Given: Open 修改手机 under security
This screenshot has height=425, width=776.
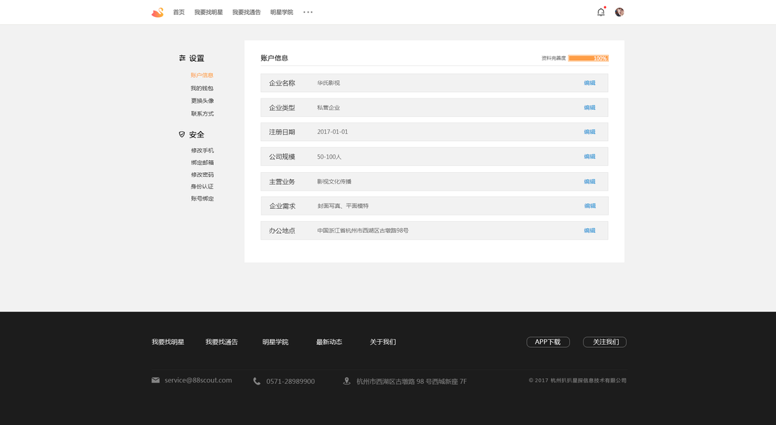Looking at the screenshot, I should tap(202, 150).
